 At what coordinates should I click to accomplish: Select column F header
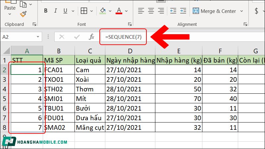click(x=220, y=51)
